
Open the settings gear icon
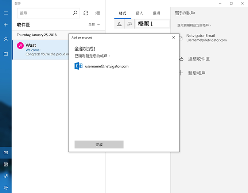(x=5, y=188)
